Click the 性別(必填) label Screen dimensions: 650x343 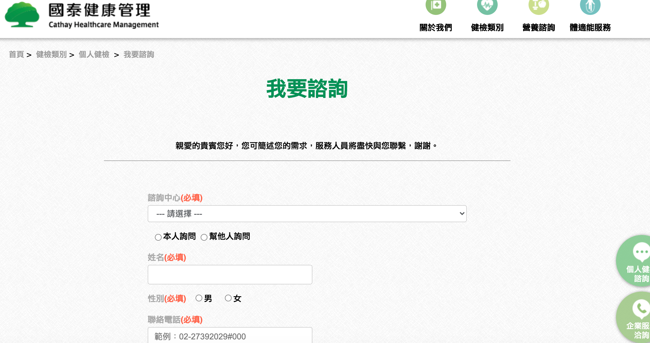(x=167, y=299)
